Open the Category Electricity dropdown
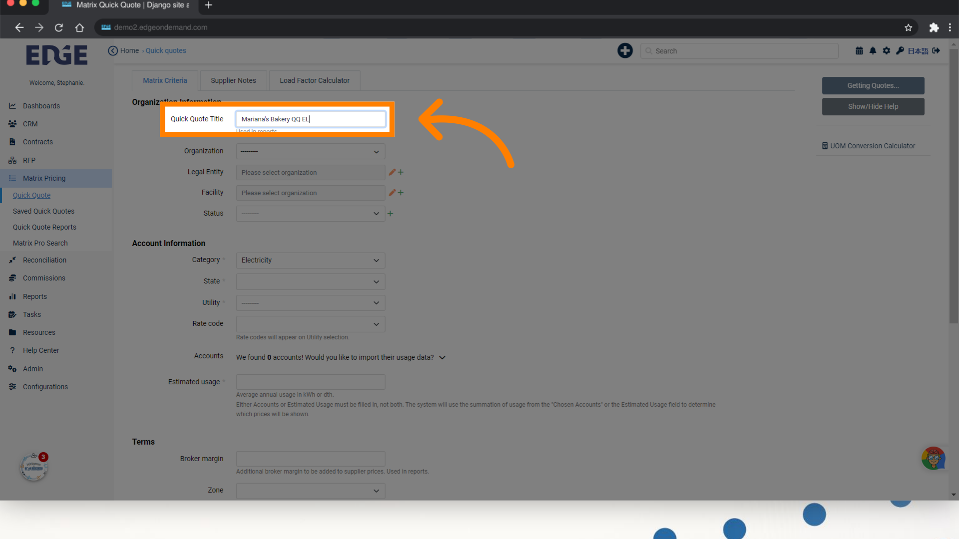This screenshot has width=959, height=539. tap(310, 260)
